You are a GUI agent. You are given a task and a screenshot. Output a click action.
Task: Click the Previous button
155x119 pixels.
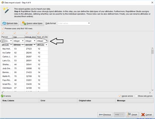click(x=105, y=115)
